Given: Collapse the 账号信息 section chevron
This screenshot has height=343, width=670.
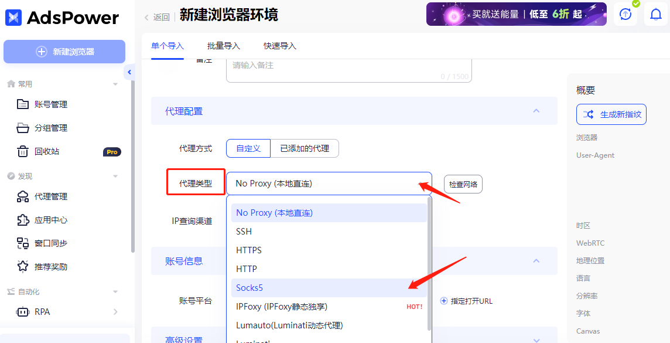Looking at the screenshot, I should 536,260.
